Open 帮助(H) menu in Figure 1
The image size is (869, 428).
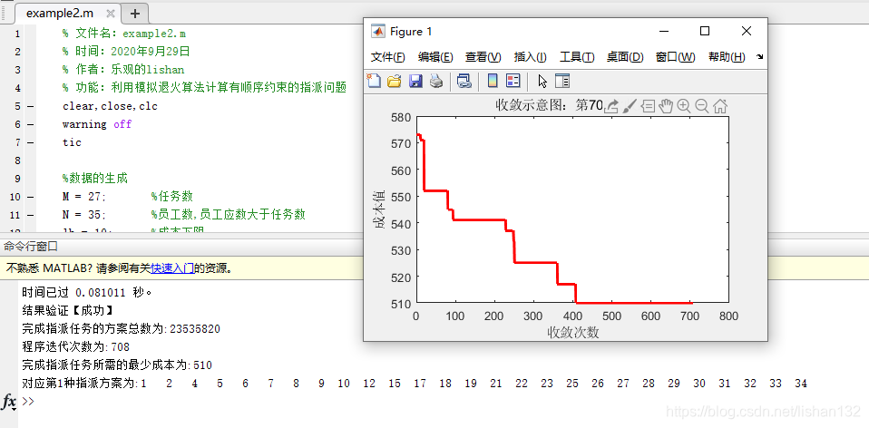[727, 57]
